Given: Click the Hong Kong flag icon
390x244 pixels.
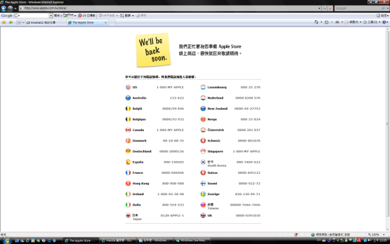Looking at the screenshot, I should coord(128,183).
